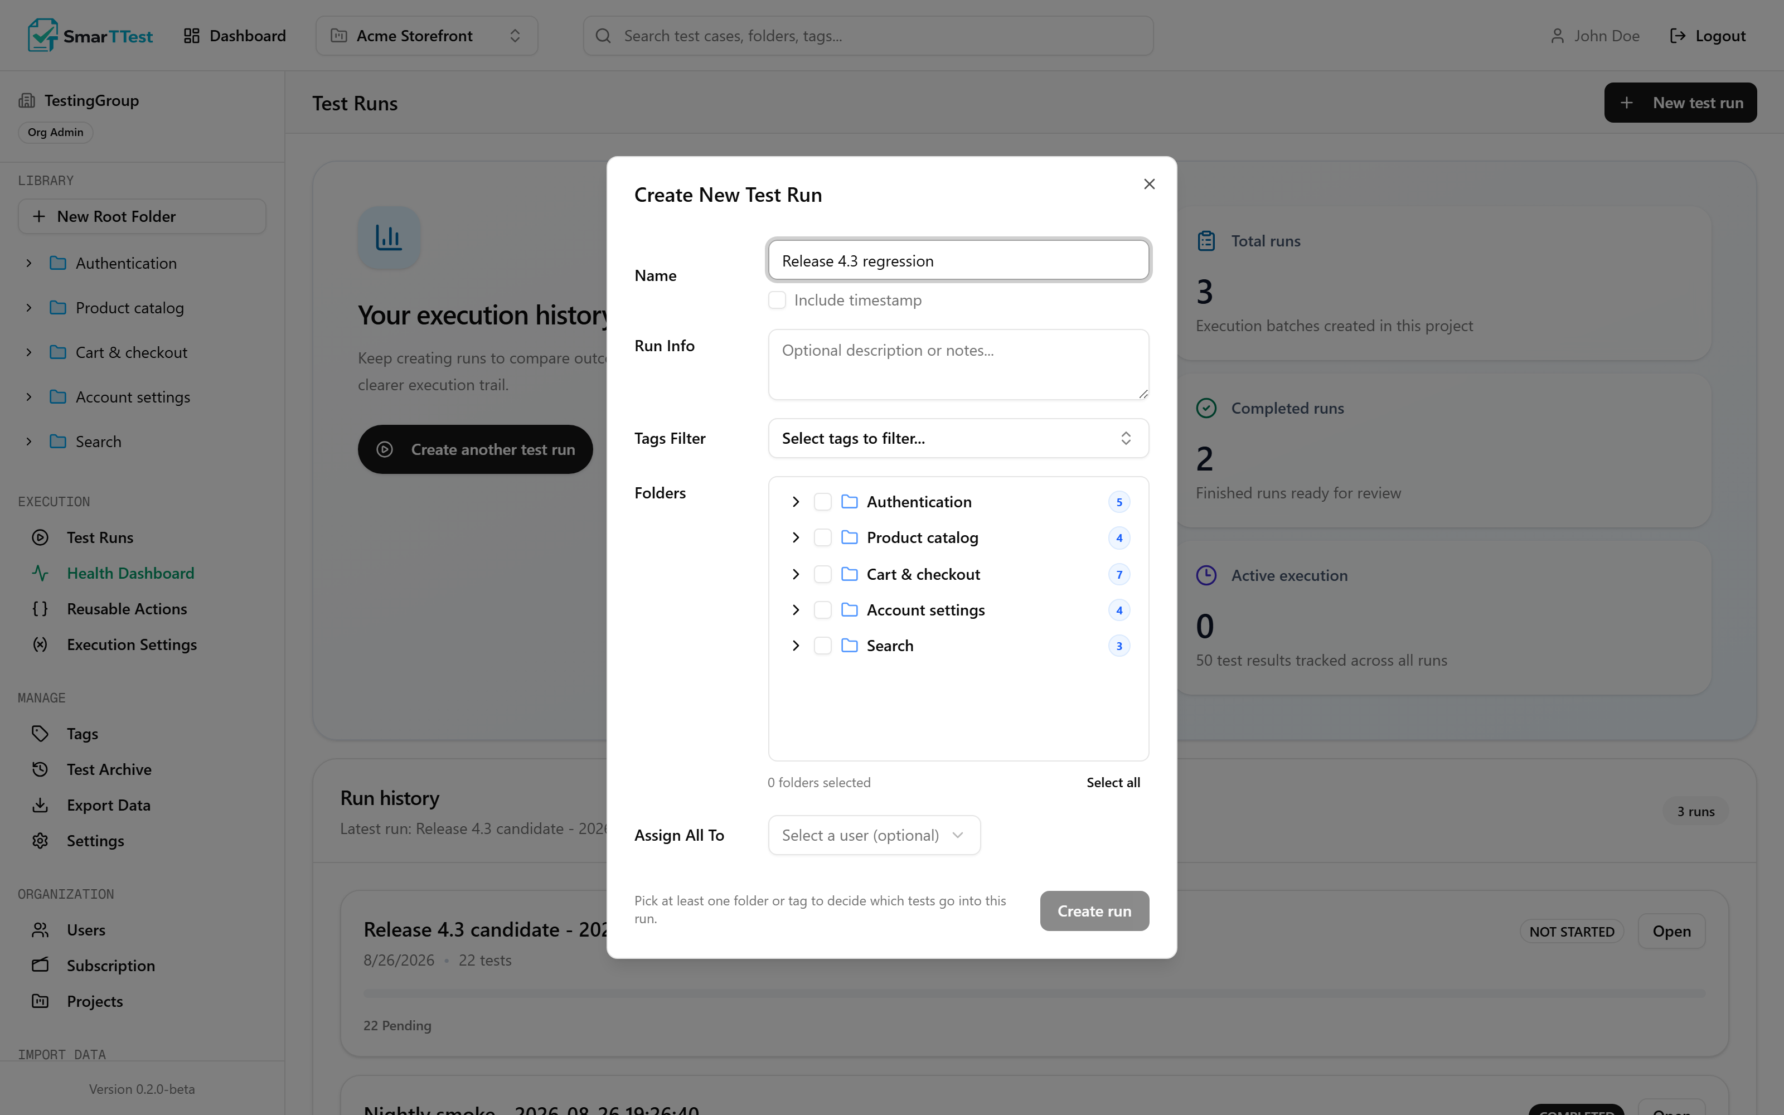Image resolution: width=1784 pixels, height=1115 pixels.
Task: Check the Account settings folder checkbox
Action: 823,610
